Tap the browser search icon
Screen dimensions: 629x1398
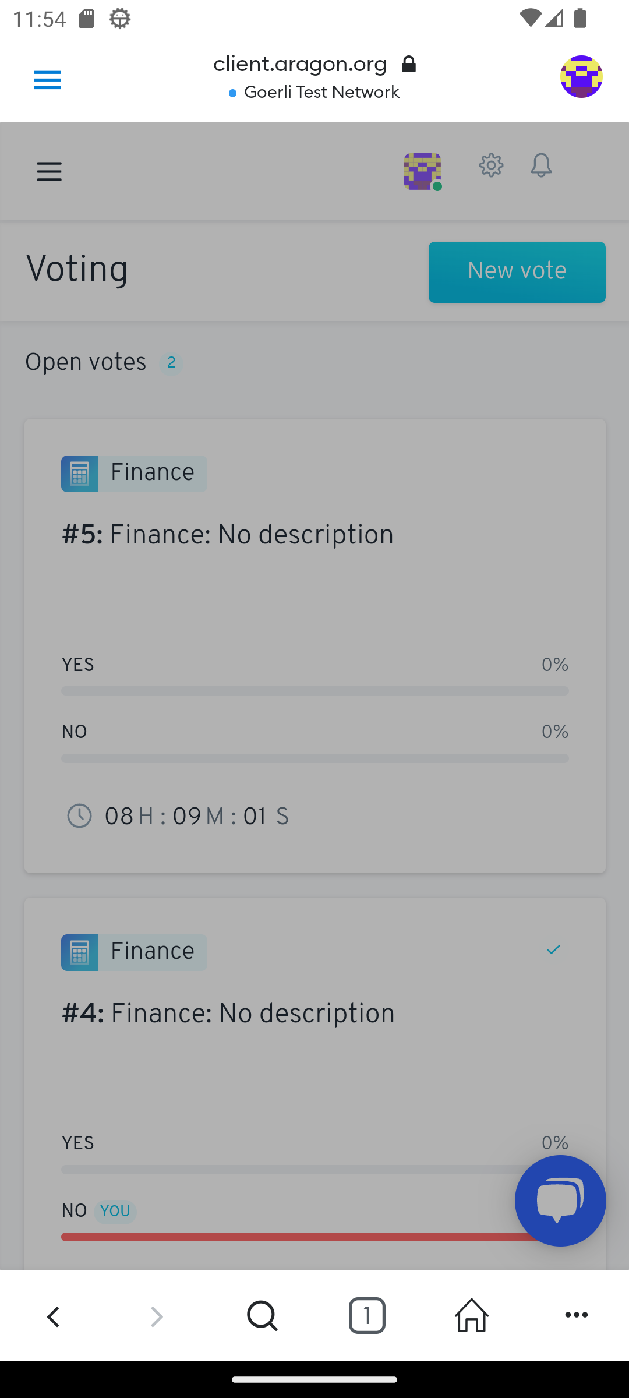tap(262, 1316)
